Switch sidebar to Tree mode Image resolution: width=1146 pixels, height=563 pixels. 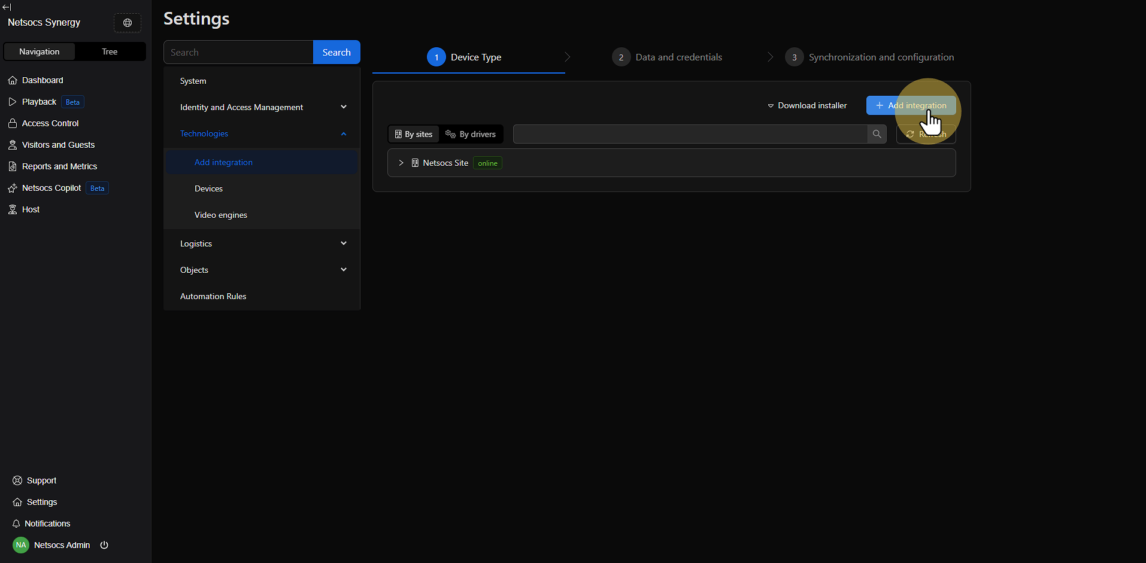(110, 51)
